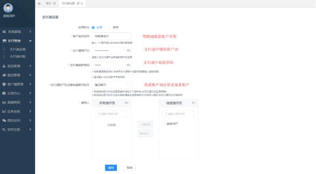Click the 超级用户 name under avatar
This screenshot has height=174, width=316.
coord(9,16)
